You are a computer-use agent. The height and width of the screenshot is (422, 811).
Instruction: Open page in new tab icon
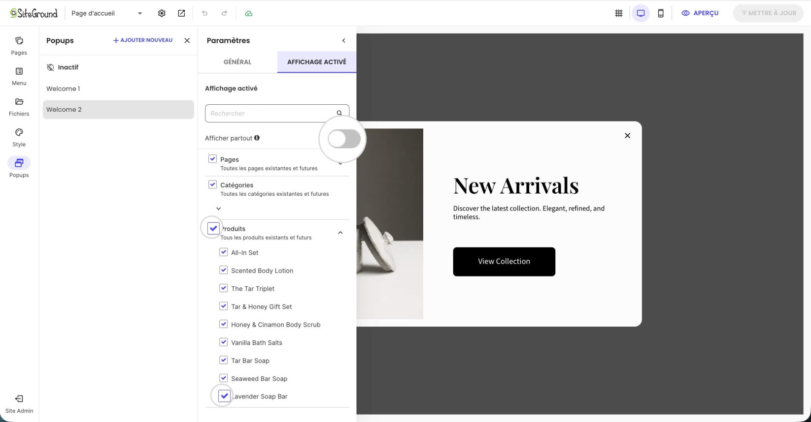coord(181,13)
